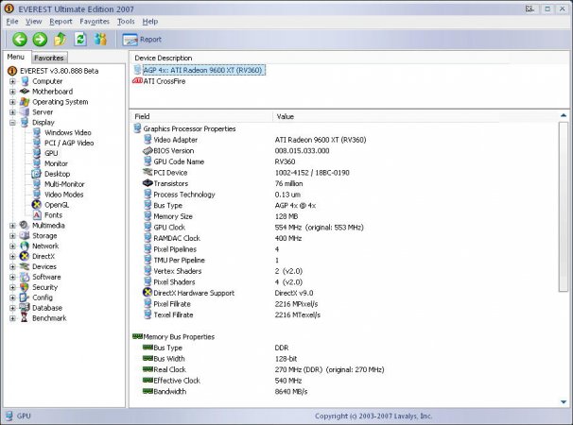Click the DirectX Hardware Support icon
This screenshot has height=425, width=573.
tap(148, 293)
